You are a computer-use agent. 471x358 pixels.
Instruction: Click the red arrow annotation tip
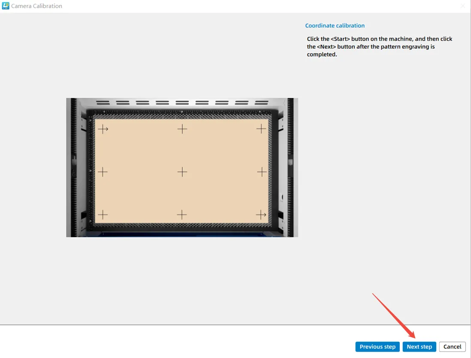414,337
